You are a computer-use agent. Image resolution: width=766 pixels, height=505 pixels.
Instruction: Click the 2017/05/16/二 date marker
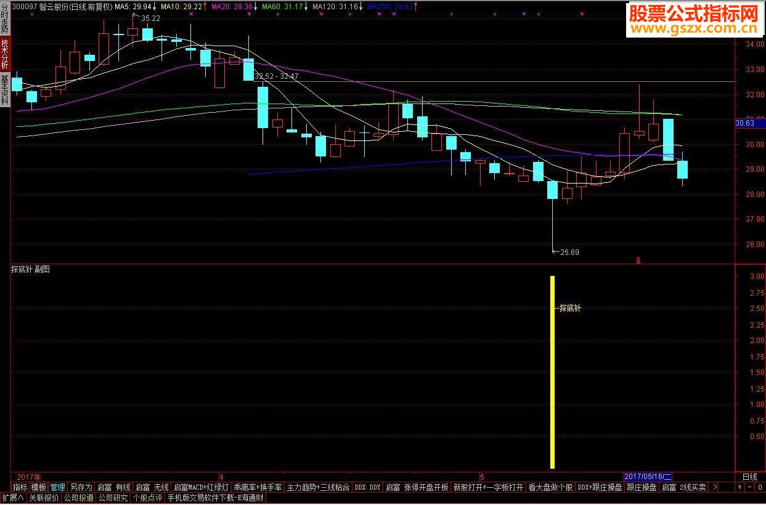point(648,477)
